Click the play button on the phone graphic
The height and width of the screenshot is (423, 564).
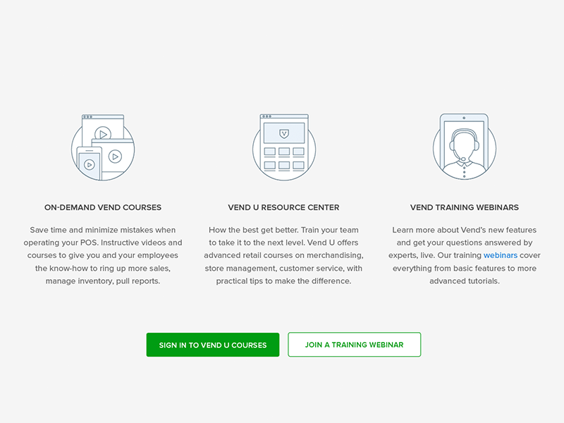click(90, 165)
